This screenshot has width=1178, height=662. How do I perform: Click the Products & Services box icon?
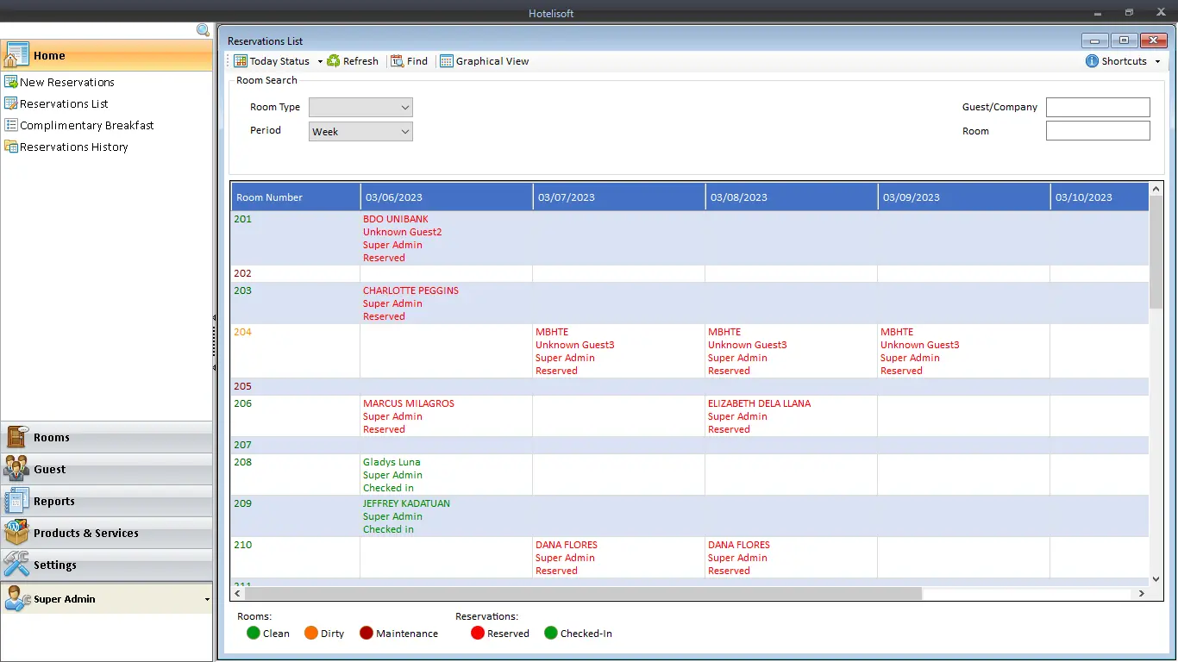[x=16, y=533]
